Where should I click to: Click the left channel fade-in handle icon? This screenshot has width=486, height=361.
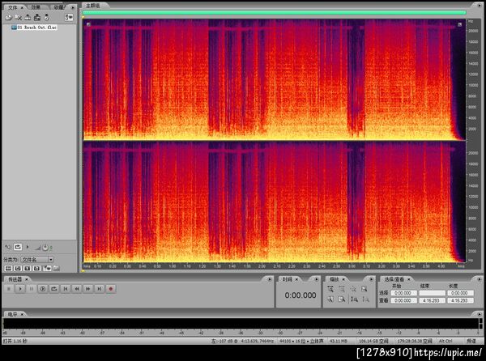coord(88,24)
